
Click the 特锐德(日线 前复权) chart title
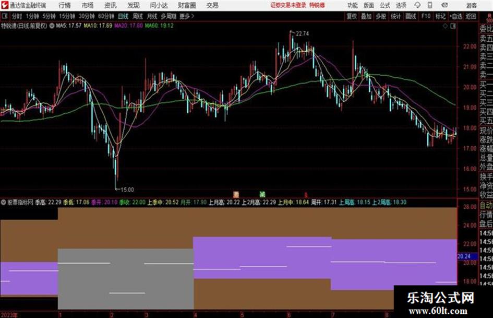[24, 26]
